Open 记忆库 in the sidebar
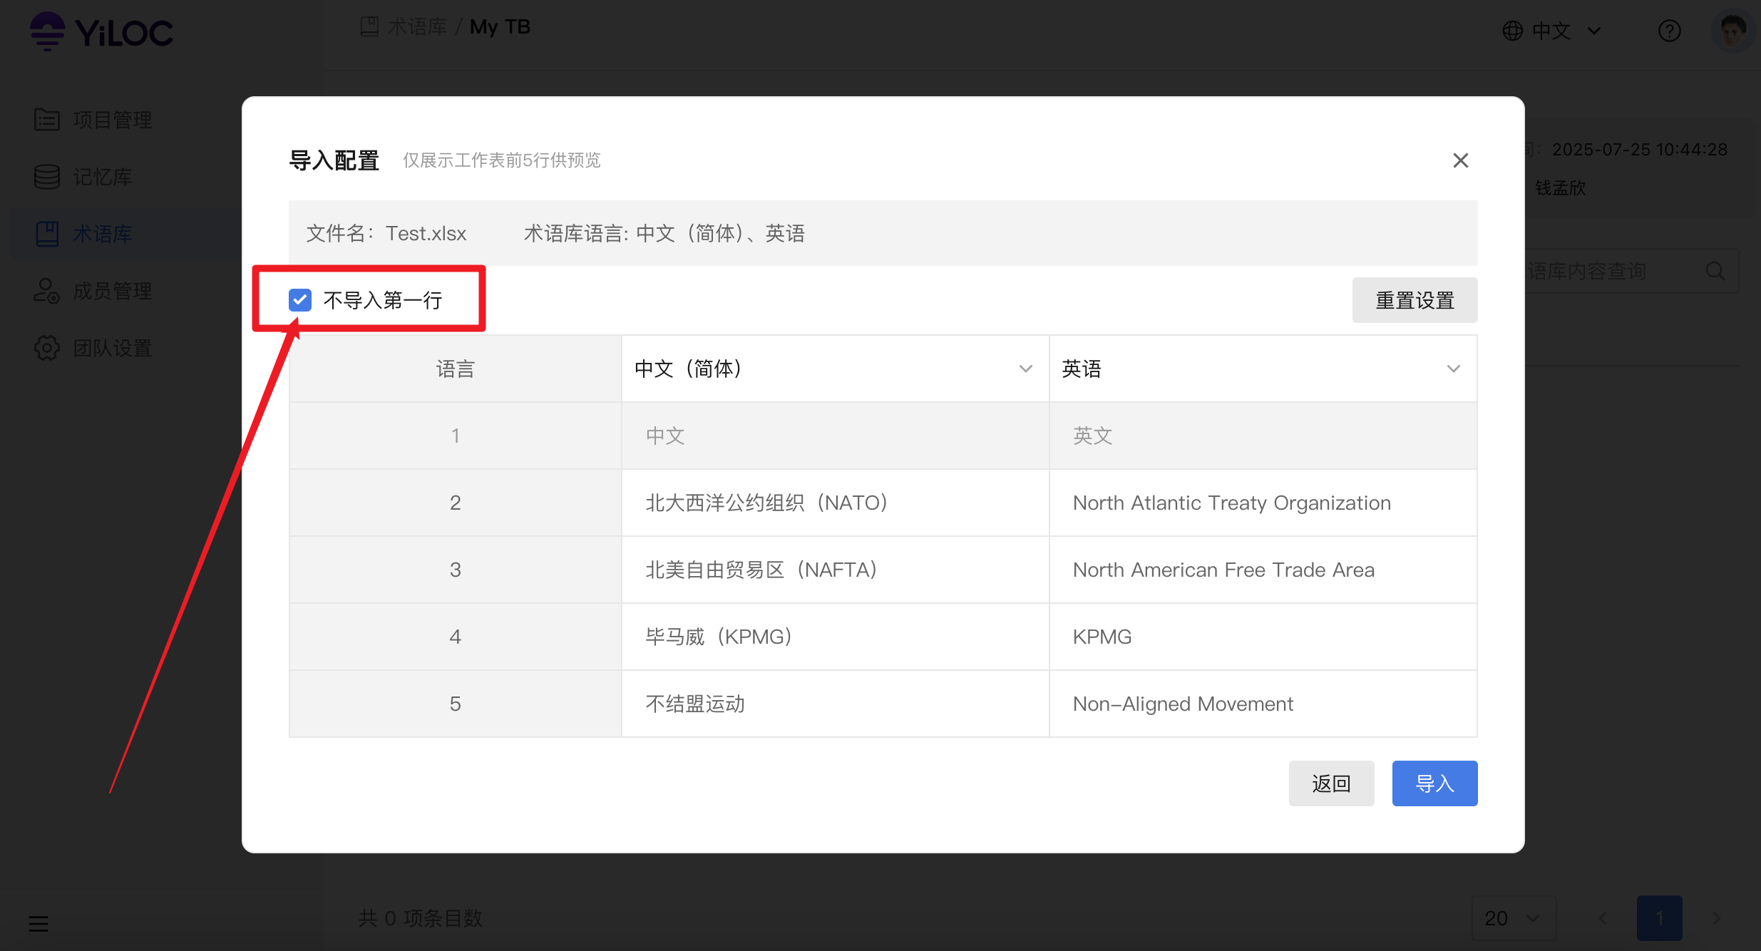Image resolution: width=1761 pixels, height=951 pixels. 103,177
